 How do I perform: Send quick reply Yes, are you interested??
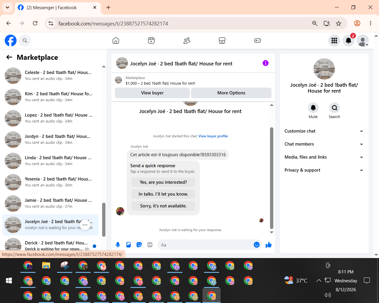point(163,182)
